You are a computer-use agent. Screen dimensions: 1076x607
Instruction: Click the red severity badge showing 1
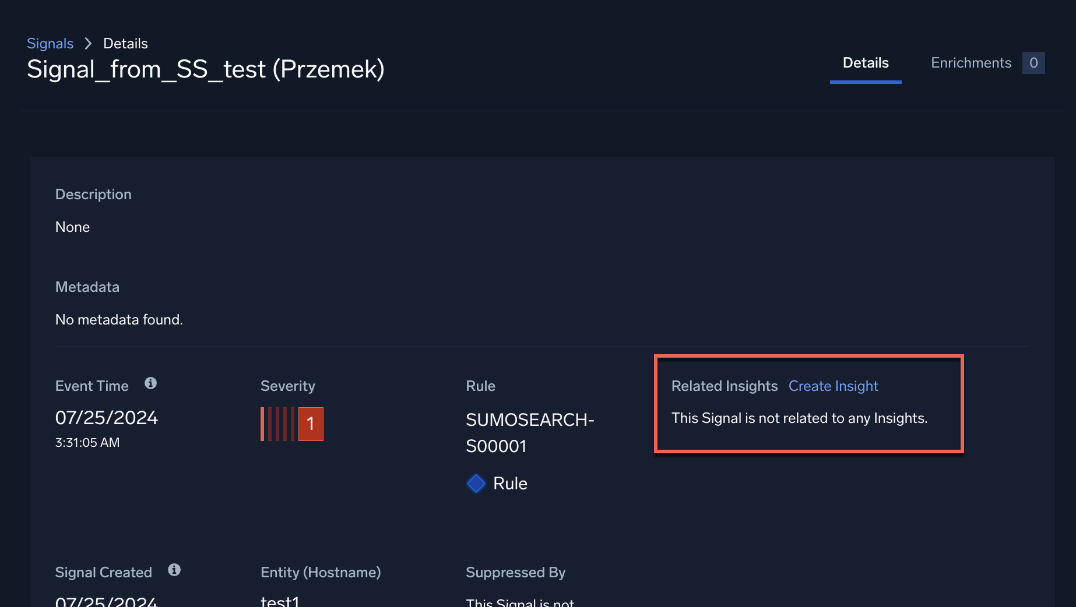[x=311, y=424]
